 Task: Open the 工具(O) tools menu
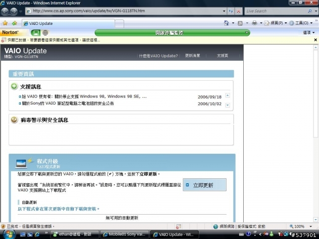[x=301, y=23]
